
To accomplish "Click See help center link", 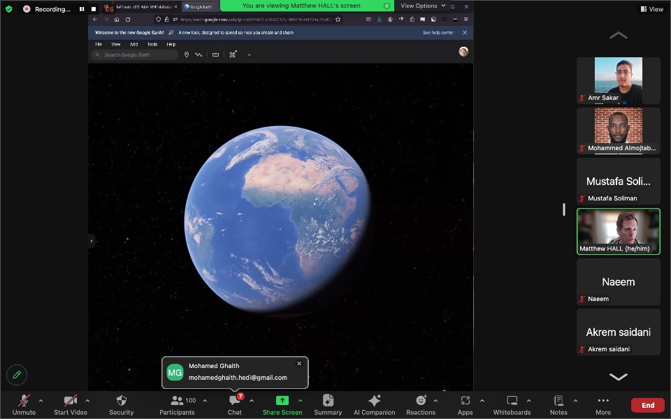I will 438,33.
